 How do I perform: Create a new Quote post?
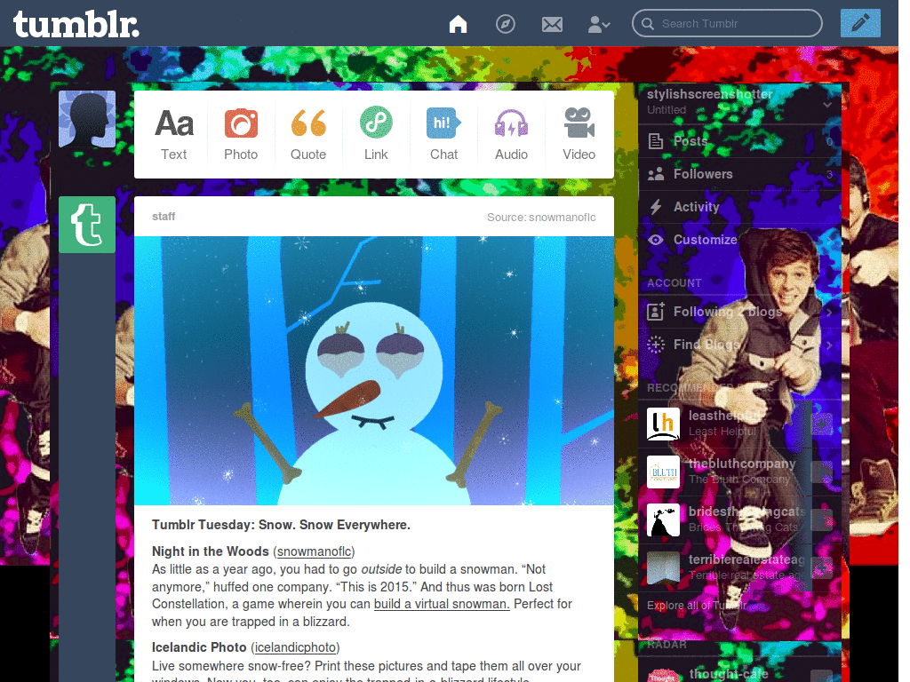tap(308, 135)
